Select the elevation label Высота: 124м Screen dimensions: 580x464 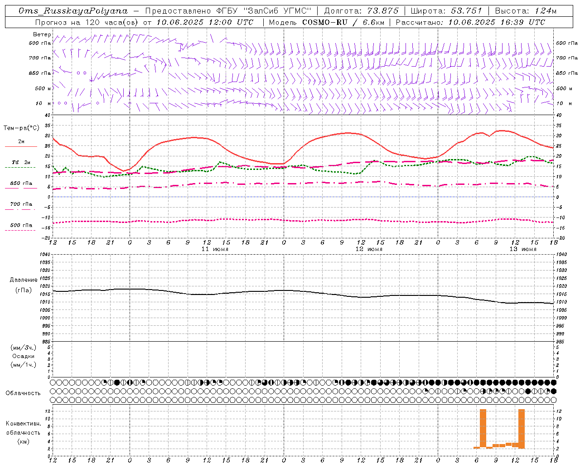tap(526, 11)
